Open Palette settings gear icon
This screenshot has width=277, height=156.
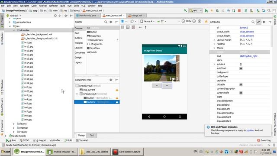[111, 22]
